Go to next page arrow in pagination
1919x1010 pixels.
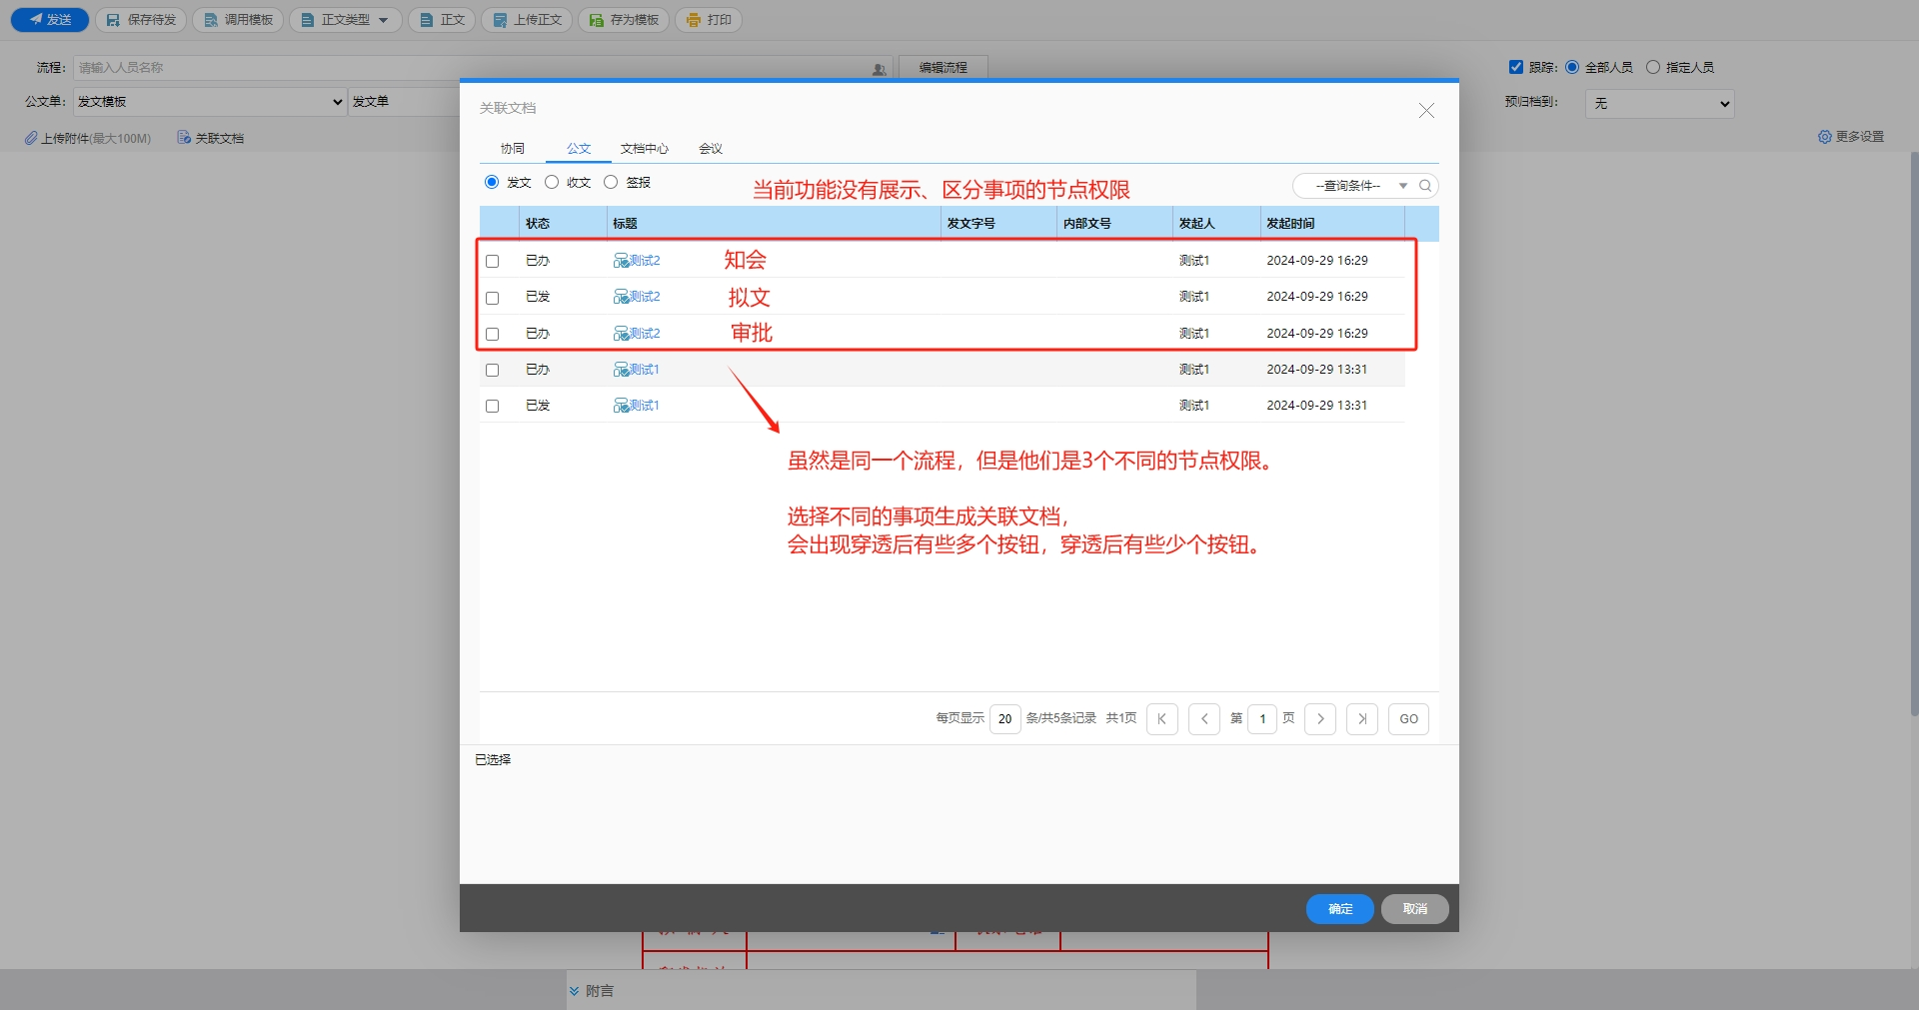tap(1320, 719)
